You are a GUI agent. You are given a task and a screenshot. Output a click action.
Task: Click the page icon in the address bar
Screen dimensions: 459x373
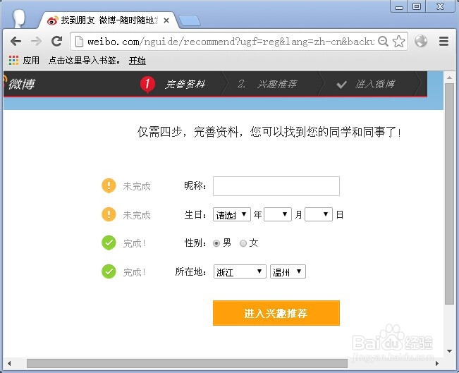79,42
